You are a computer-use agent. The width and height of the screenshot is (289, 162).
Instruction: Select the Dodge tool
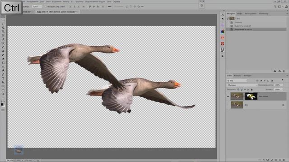coord(3,70)
